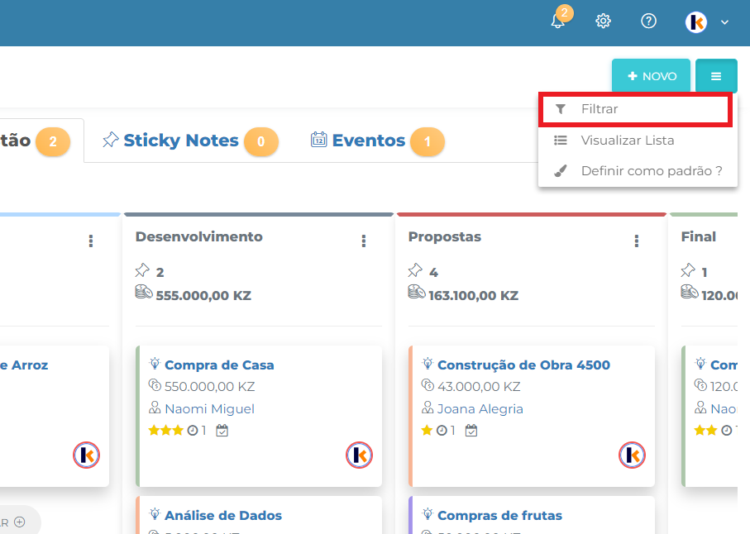Open the settings gear in top bar
750x534 pixels.
point(603,21)
